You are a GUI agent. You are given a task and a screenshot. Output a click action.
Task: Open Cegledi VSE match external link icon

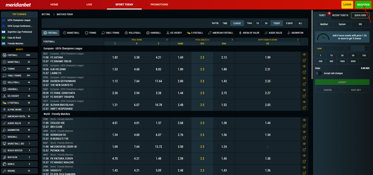point(304,126)
